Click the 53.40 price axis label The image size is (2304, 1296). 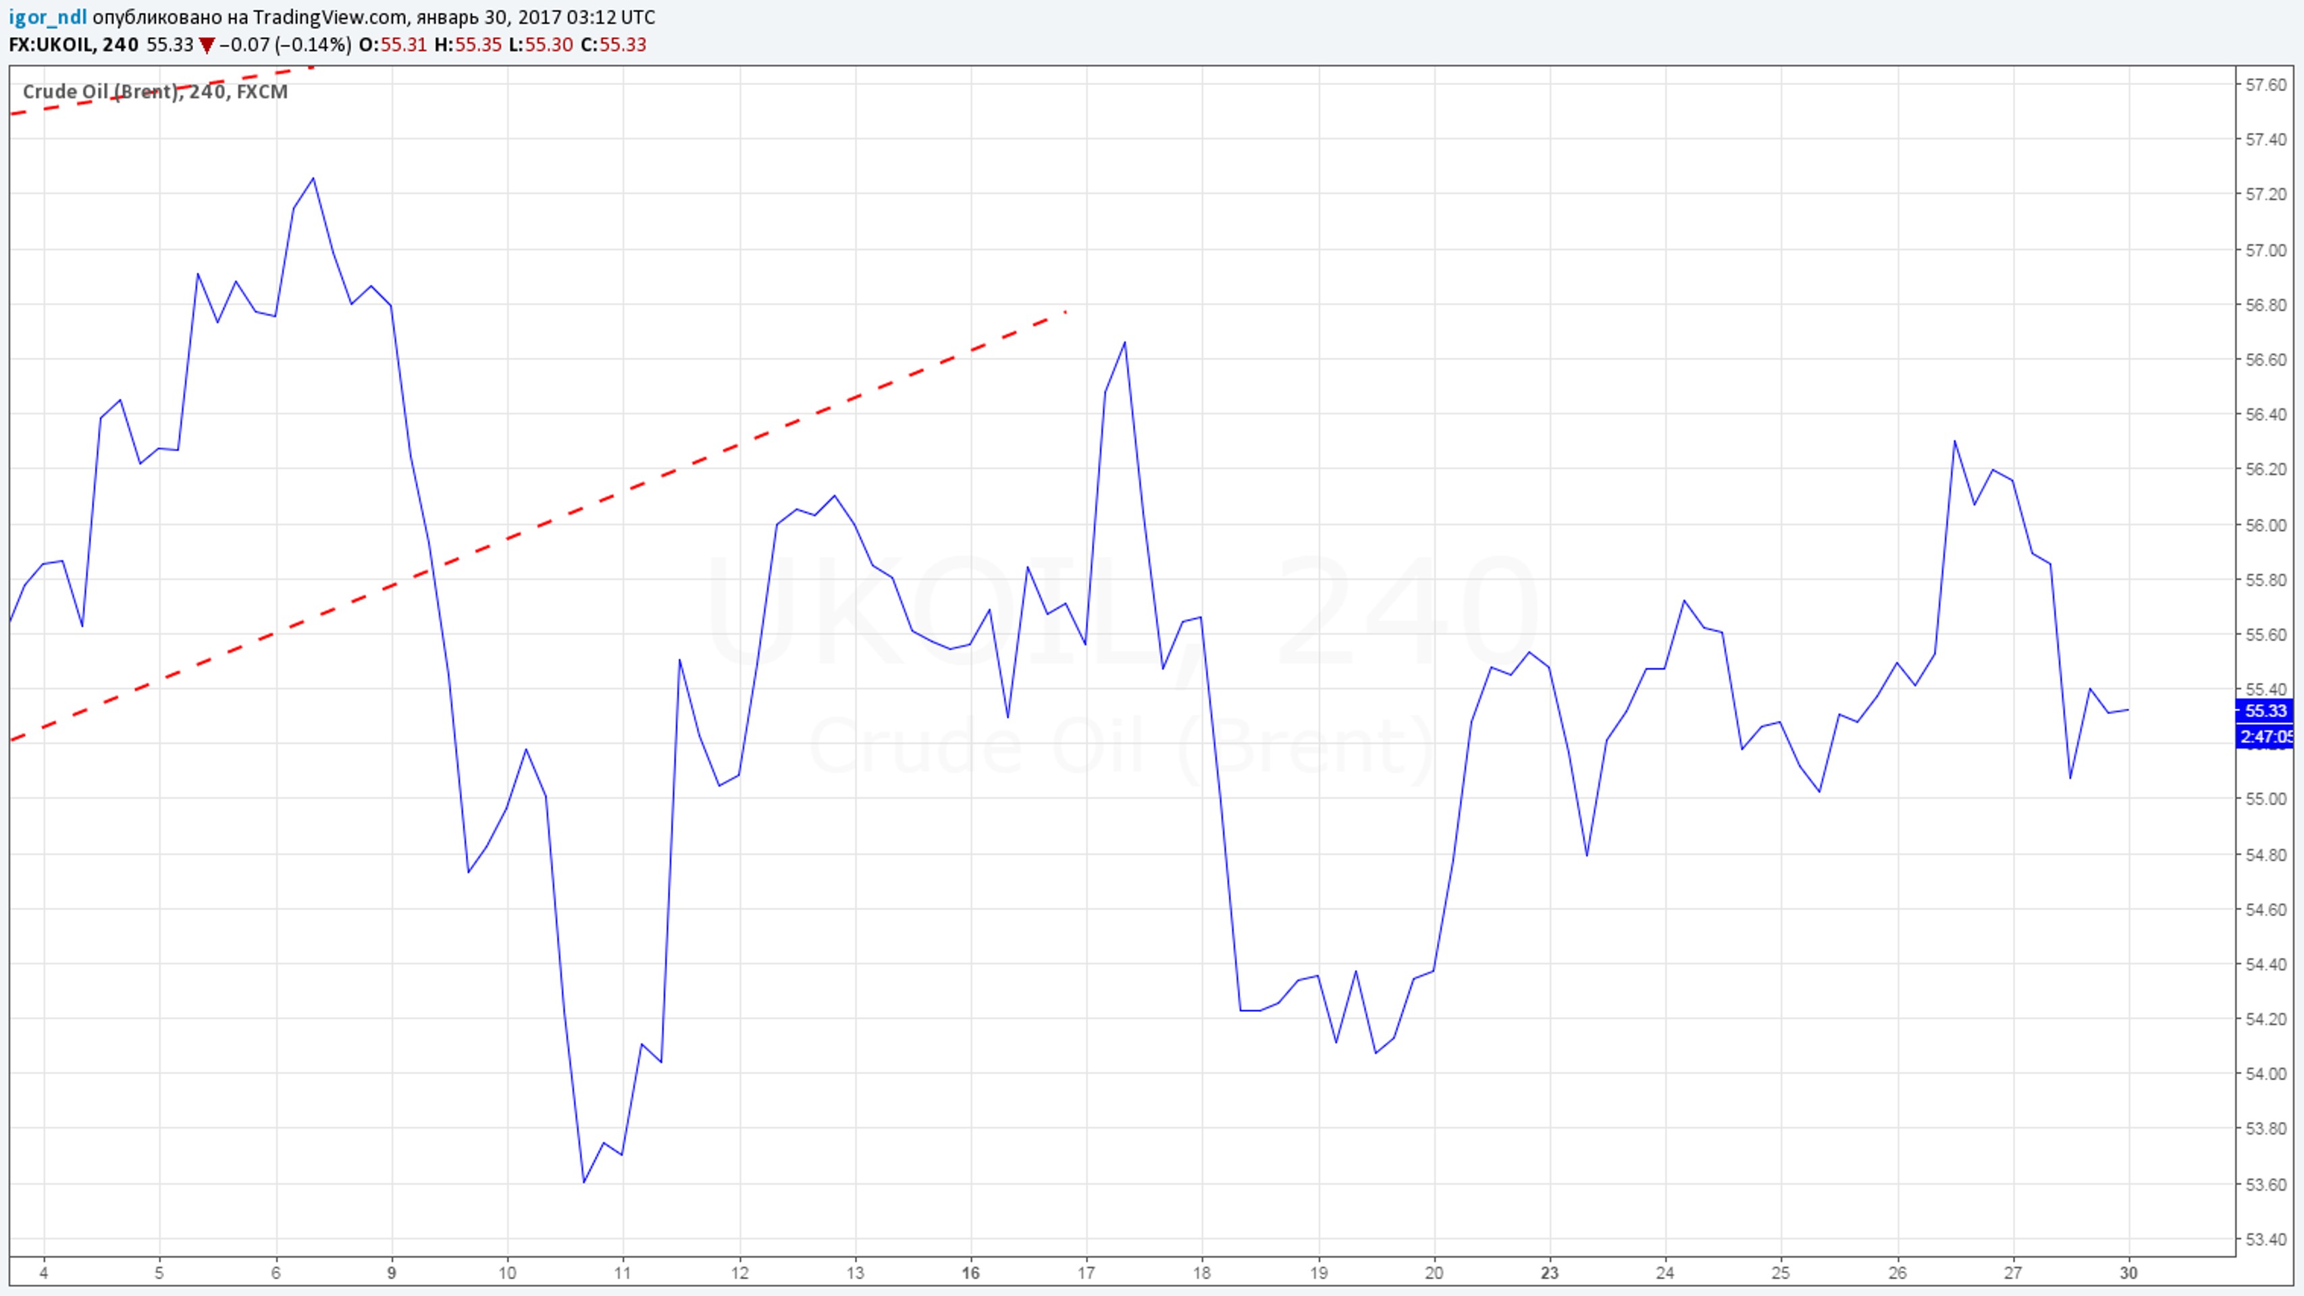tap(2266, 1240)
